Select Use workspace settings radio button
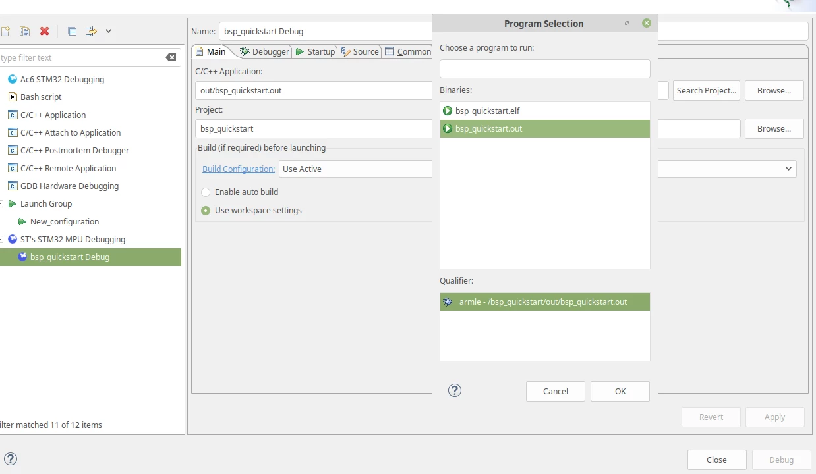This screenshot has height=474, width=816. pyautogui.click(x=206, y=211)
